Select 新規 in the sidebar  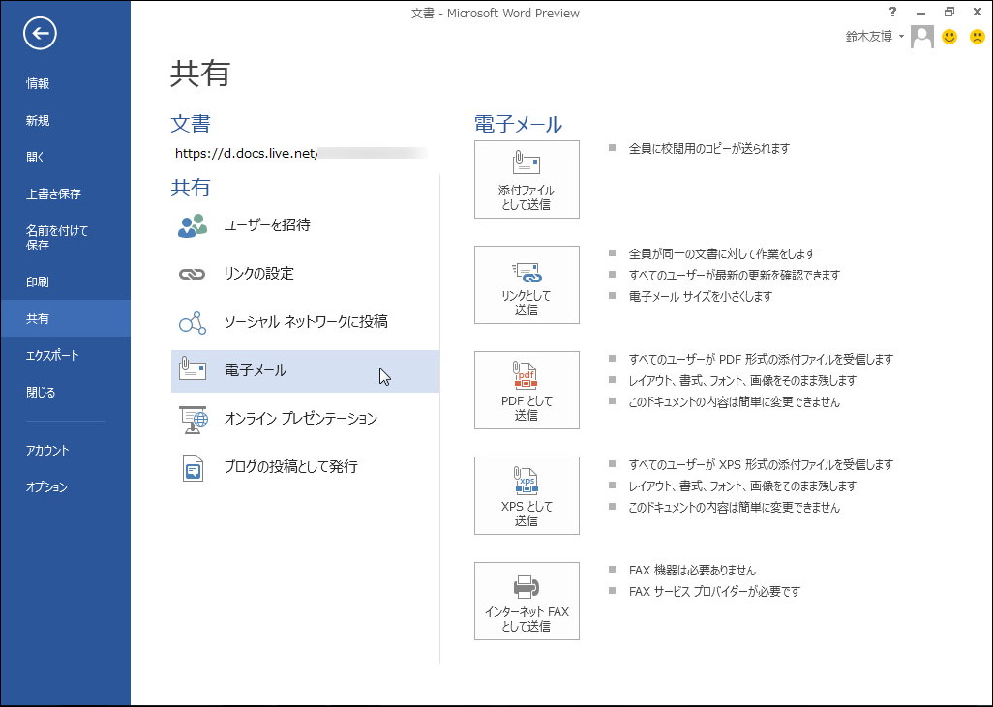(38, 120)
